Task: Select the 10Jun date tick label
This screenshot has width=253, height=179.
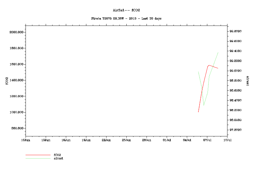Action: tap(26, 140)
